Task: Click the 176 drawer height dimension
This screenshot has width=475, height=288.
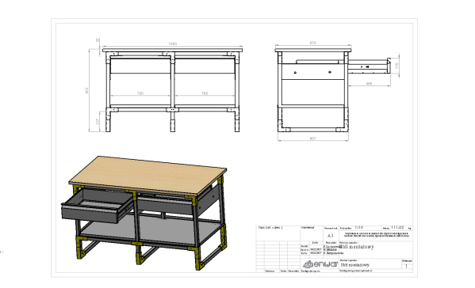Action: (396, 66)
